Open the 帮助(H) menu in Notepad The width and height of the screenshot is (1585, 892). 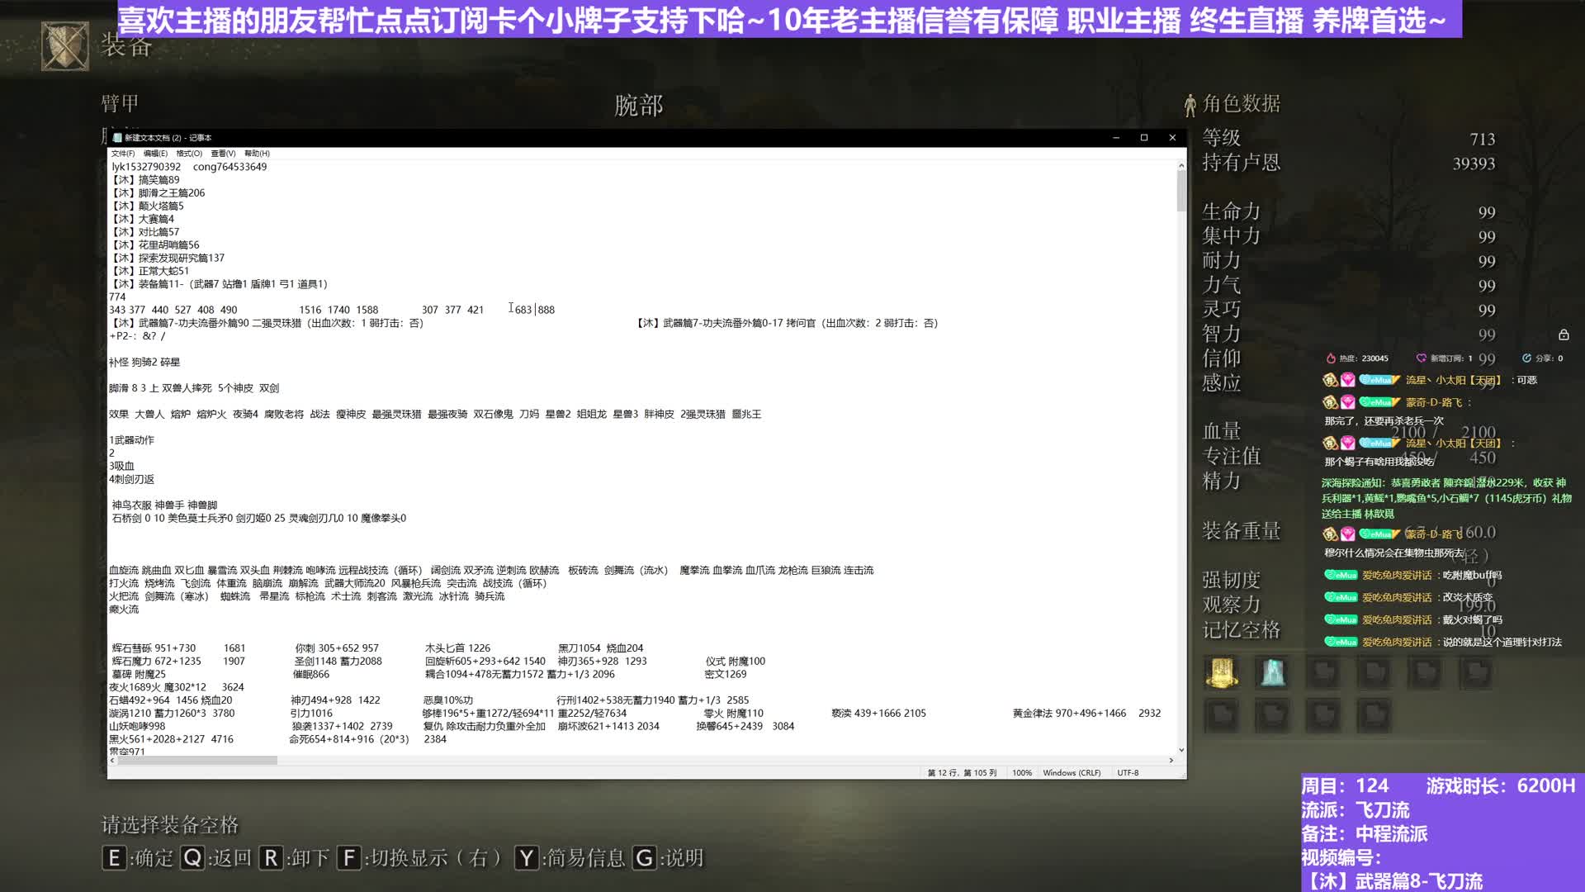[x=257, y=153]
